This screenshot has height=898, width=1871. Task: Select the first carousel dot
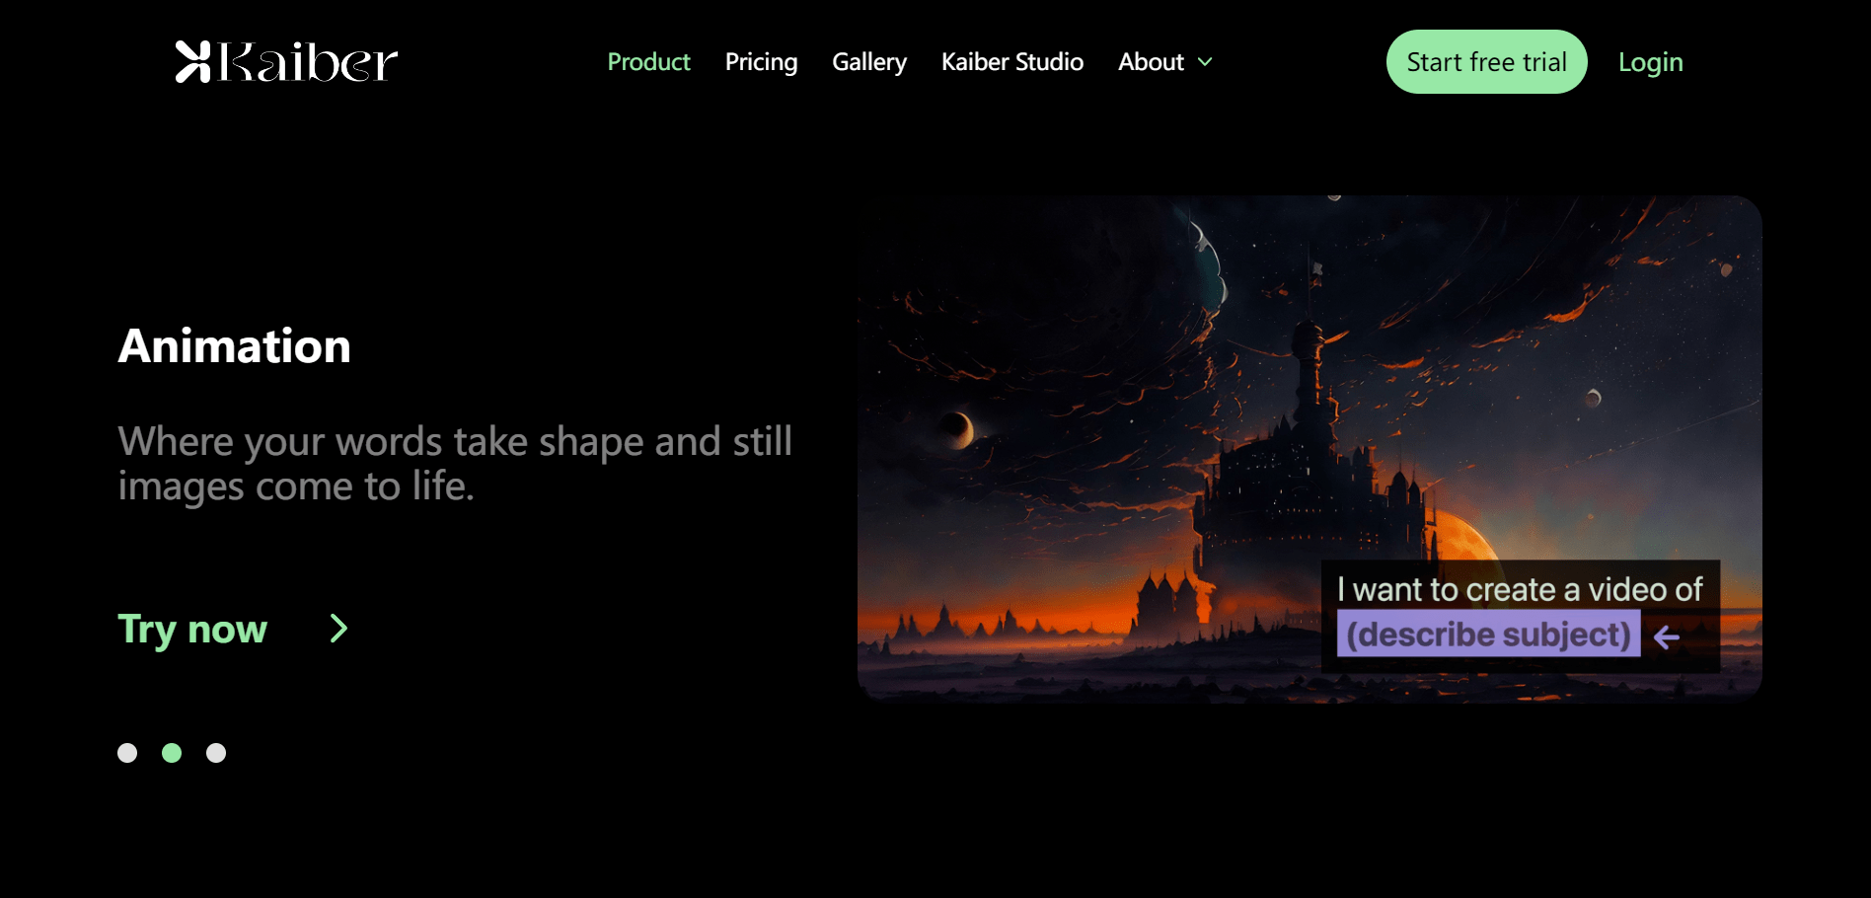(128, 753)
